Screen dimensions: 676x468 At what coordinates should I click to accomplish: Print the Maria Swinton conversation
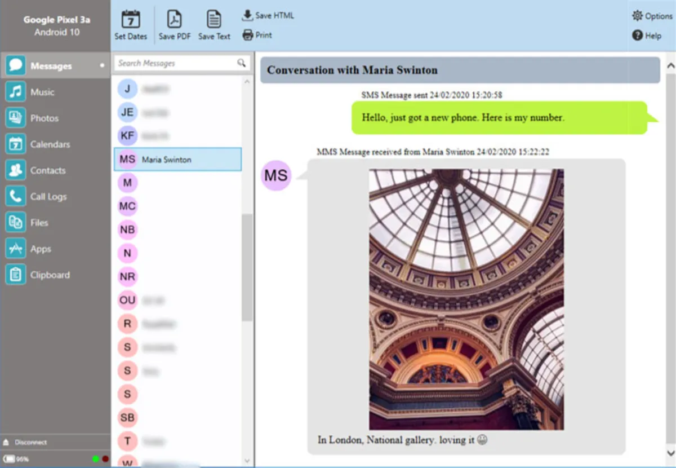tap(257, 34)
